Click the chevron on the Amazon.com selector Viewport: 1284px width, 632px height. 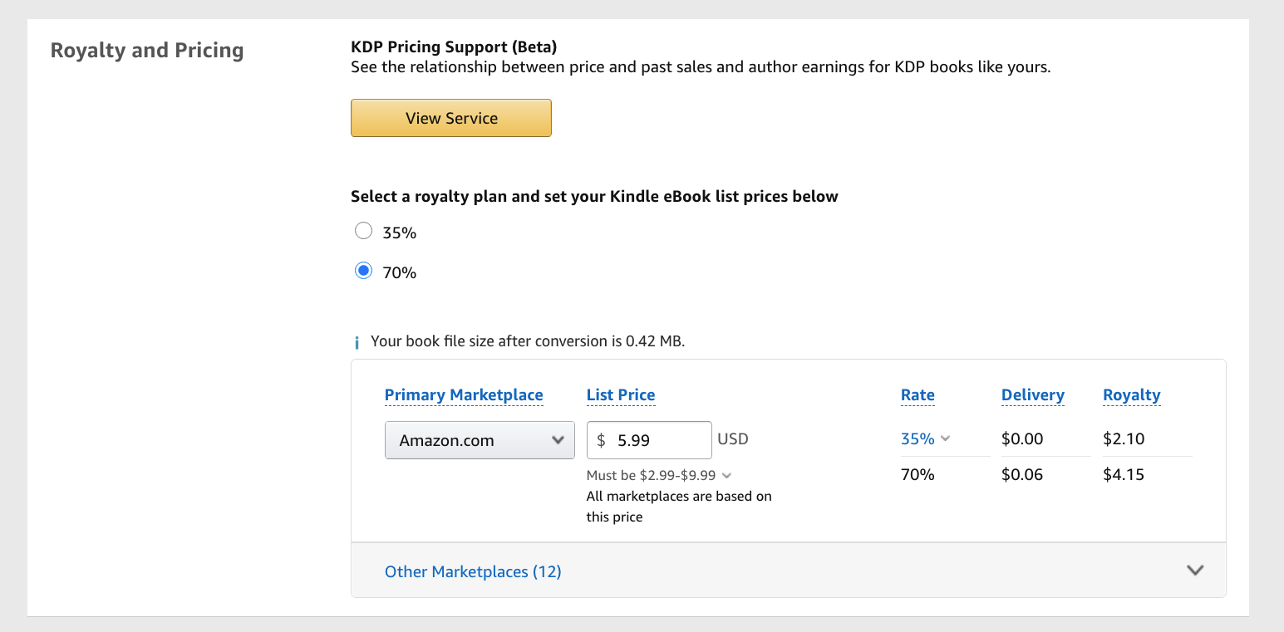coord(558,439)
